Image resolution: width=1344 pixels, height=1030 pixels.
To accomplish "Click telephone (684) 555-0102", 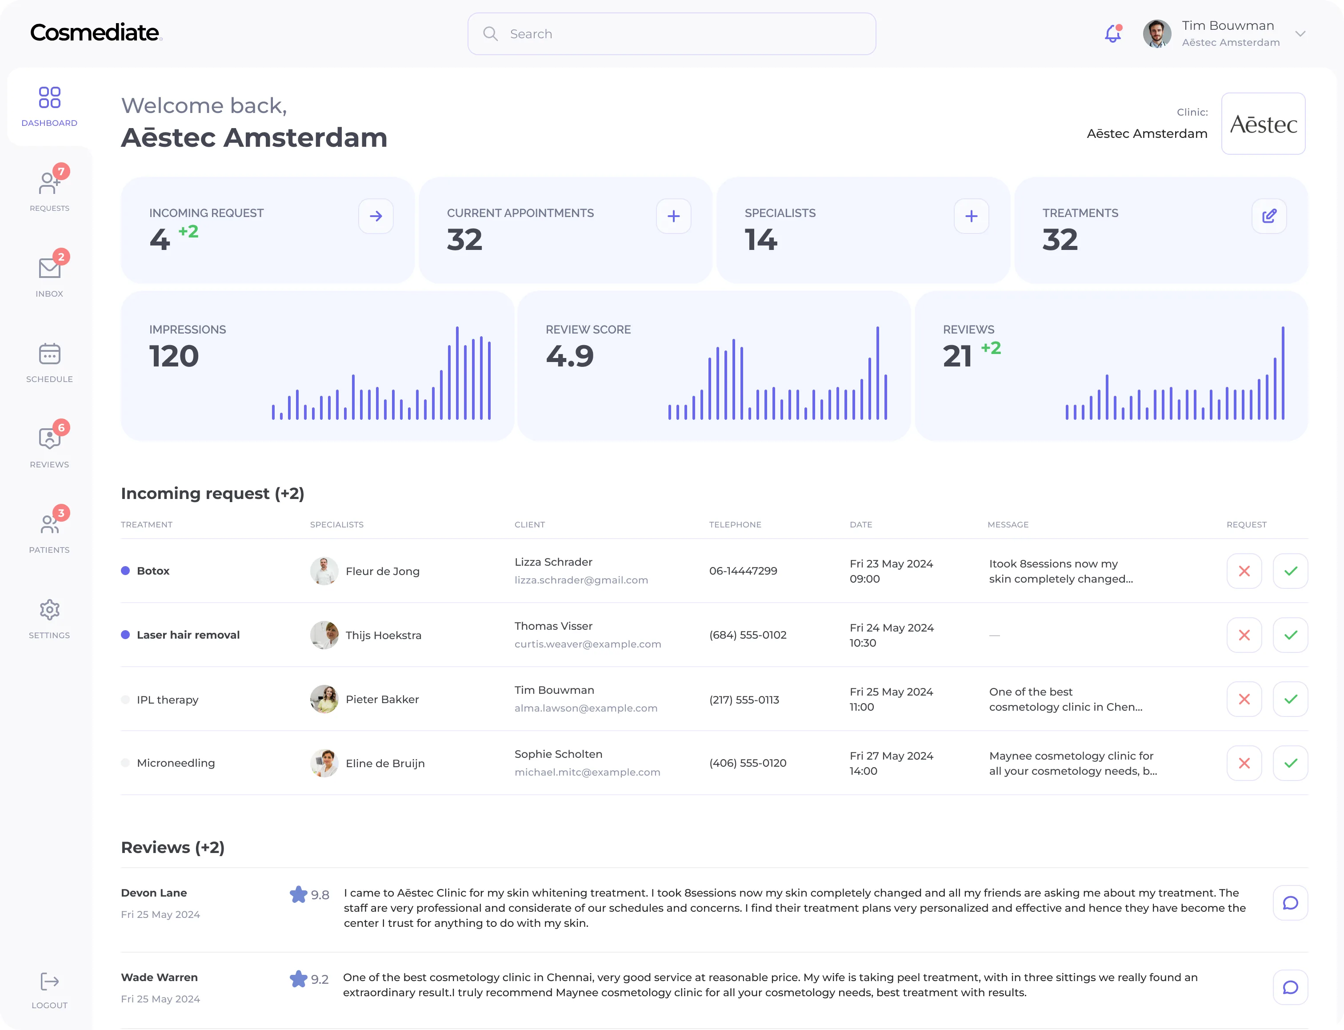I will pyautogui.click(x=748, y=635).
